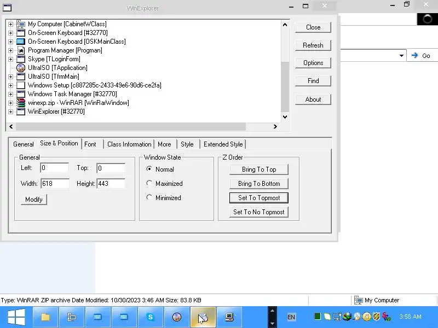
Task: Expand the Skype [TLoginForm] node
Action: (10, 59)
